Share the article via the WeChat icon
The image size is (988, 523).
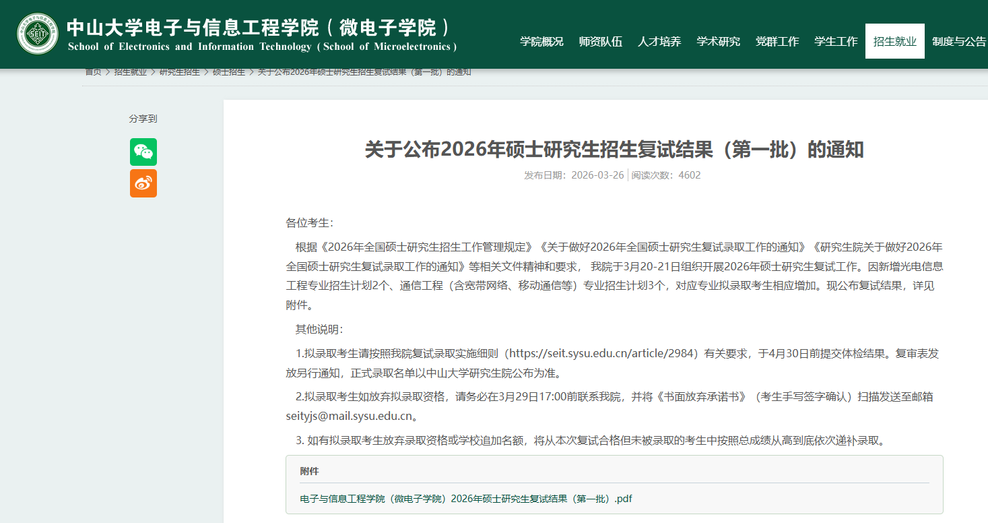[143, 152]
